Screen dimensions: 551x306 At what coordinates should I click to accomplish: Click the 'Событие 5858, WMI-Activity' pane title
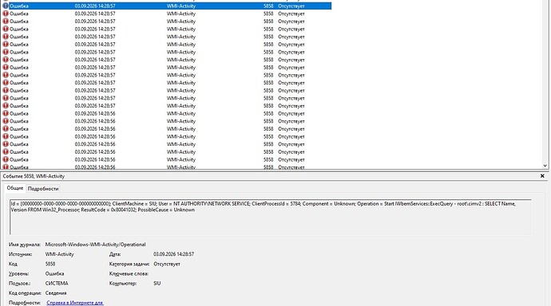tap(34, 176)
